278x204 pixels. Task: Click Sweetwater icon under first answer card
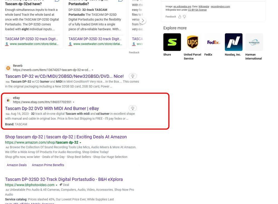[x=7, y=44]
